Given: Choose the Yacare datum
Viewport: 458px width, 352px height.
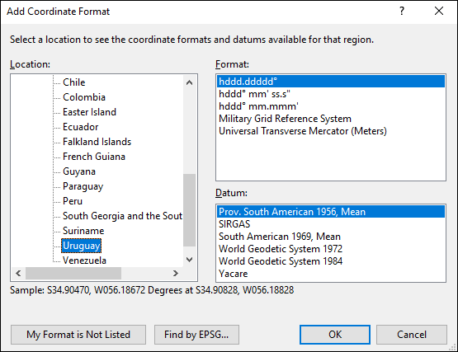Looking at the screenshot, I should [331, 274].
